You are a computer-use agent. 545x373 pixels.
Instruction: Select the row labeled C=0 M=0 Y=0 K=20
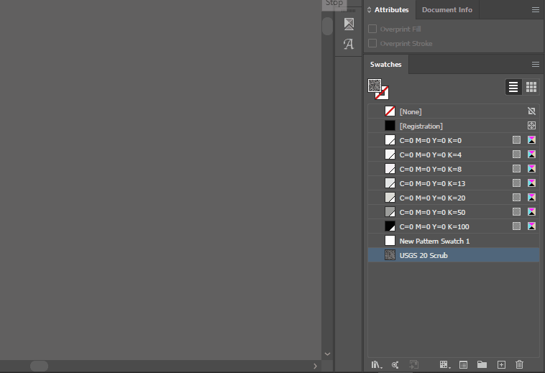(x=454, y=198)
